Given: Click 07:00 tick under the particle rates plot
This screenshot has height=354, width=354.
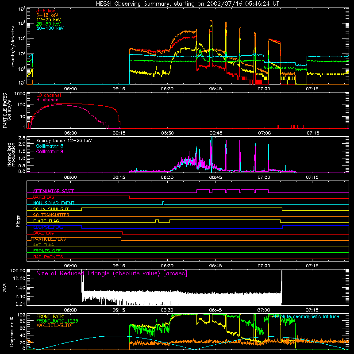Looking at the screenshot, I should tap(264, 133).
